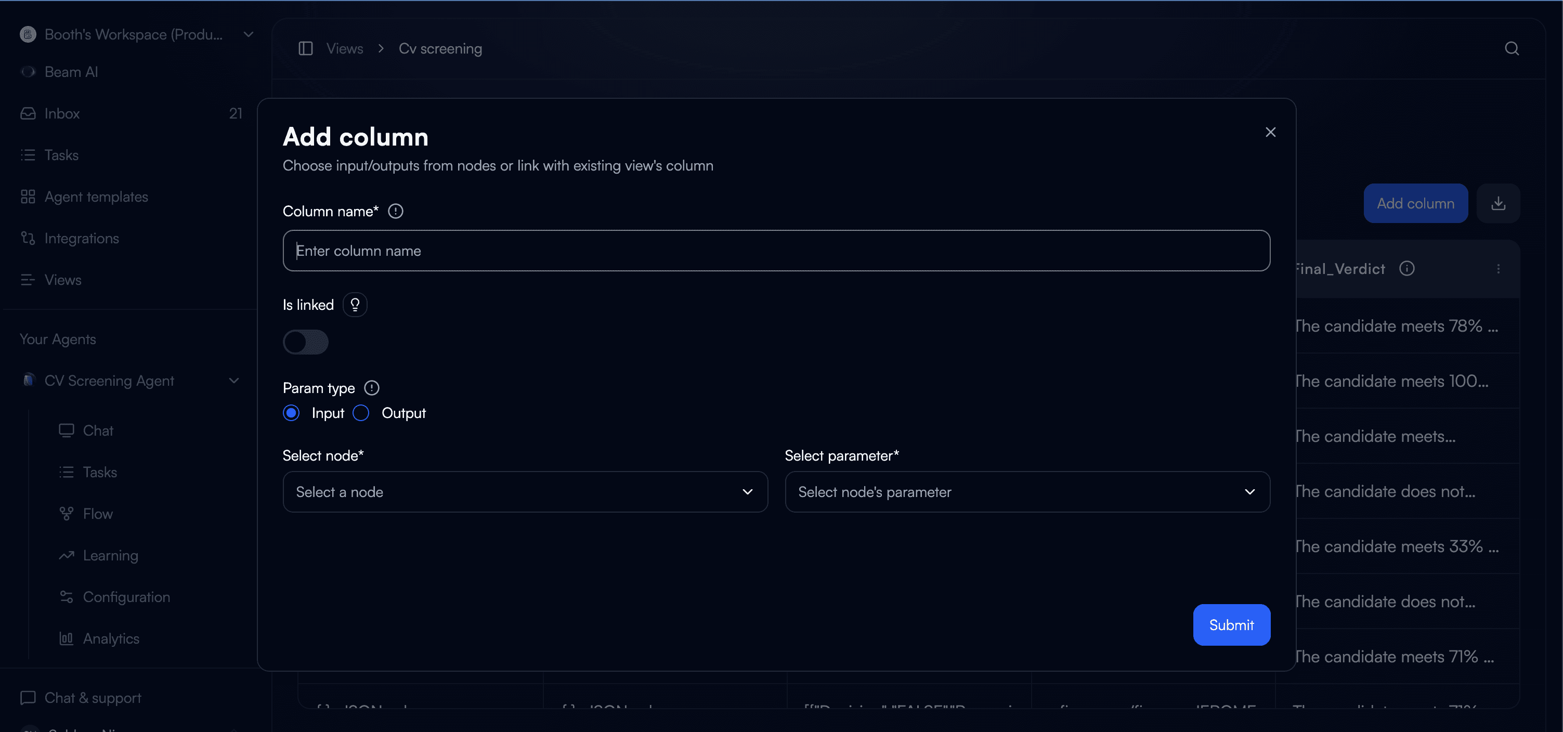Click the Submit button
The width and height of the screenshot is (1563, 732).
tap(1231, 625)
